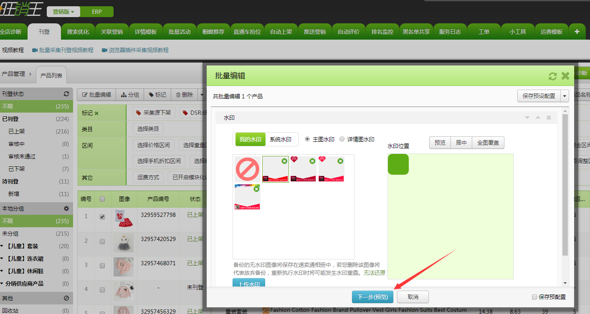Click the 取消 button
The height and width of the screenshot is (314, 590).
(413, 297)
